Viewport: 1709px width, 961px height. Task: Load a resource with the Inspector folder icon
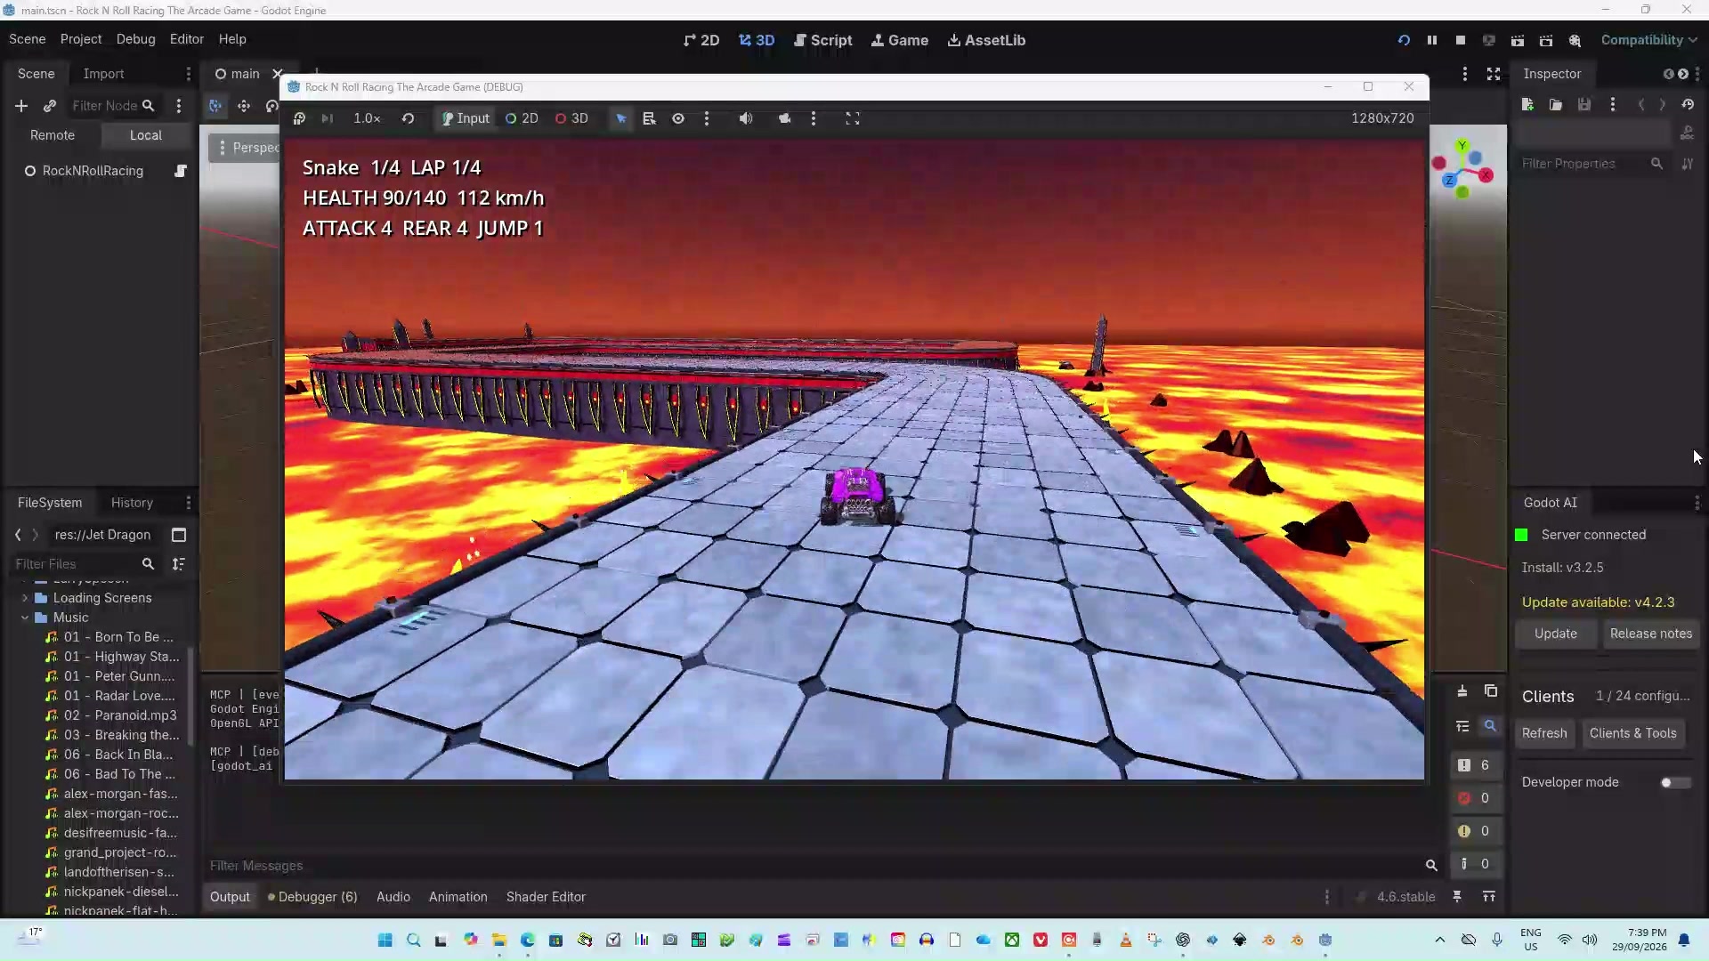1556,105
